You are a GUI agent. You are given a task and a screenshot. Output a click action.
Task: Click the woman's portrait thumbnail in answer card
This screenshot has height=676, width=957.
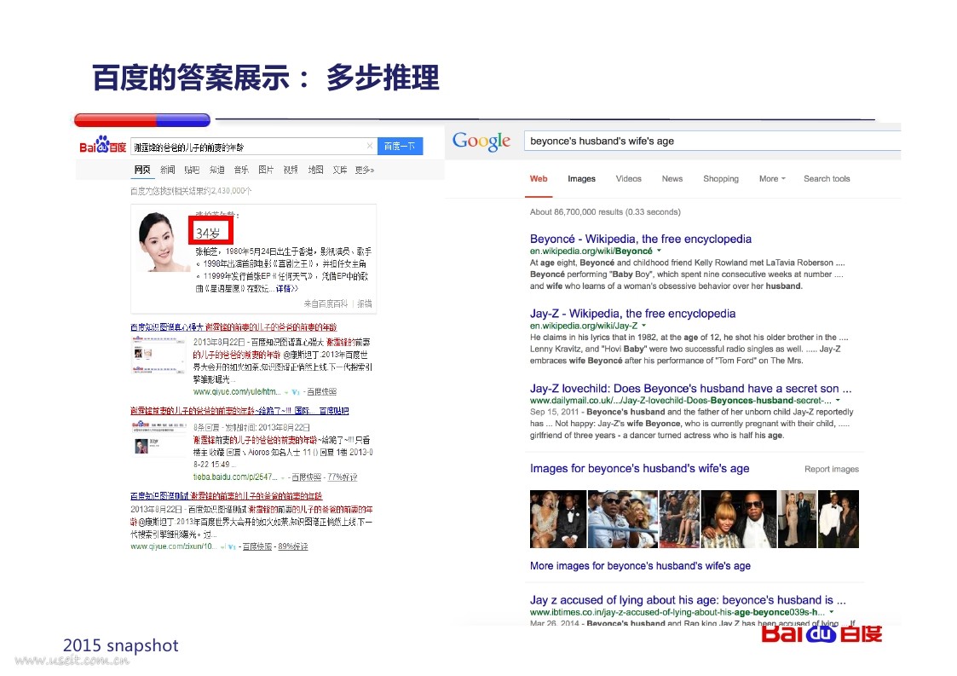tap(161, 242)
